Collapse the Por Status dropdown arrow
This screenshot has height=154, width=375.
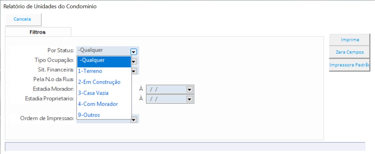(x=134, y=51)
